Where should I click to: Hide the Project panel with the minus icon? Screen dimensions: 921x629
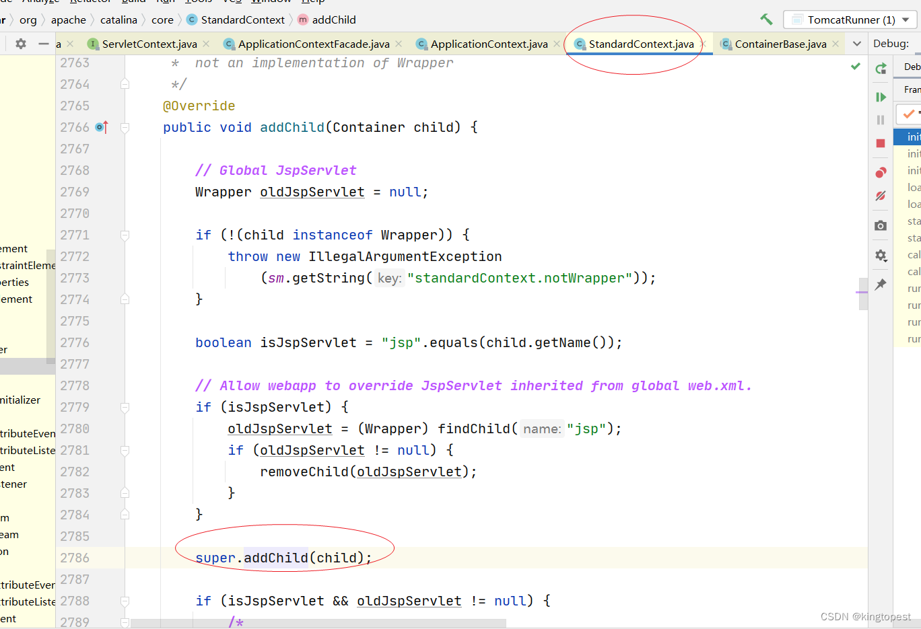[x=44, y=44]
